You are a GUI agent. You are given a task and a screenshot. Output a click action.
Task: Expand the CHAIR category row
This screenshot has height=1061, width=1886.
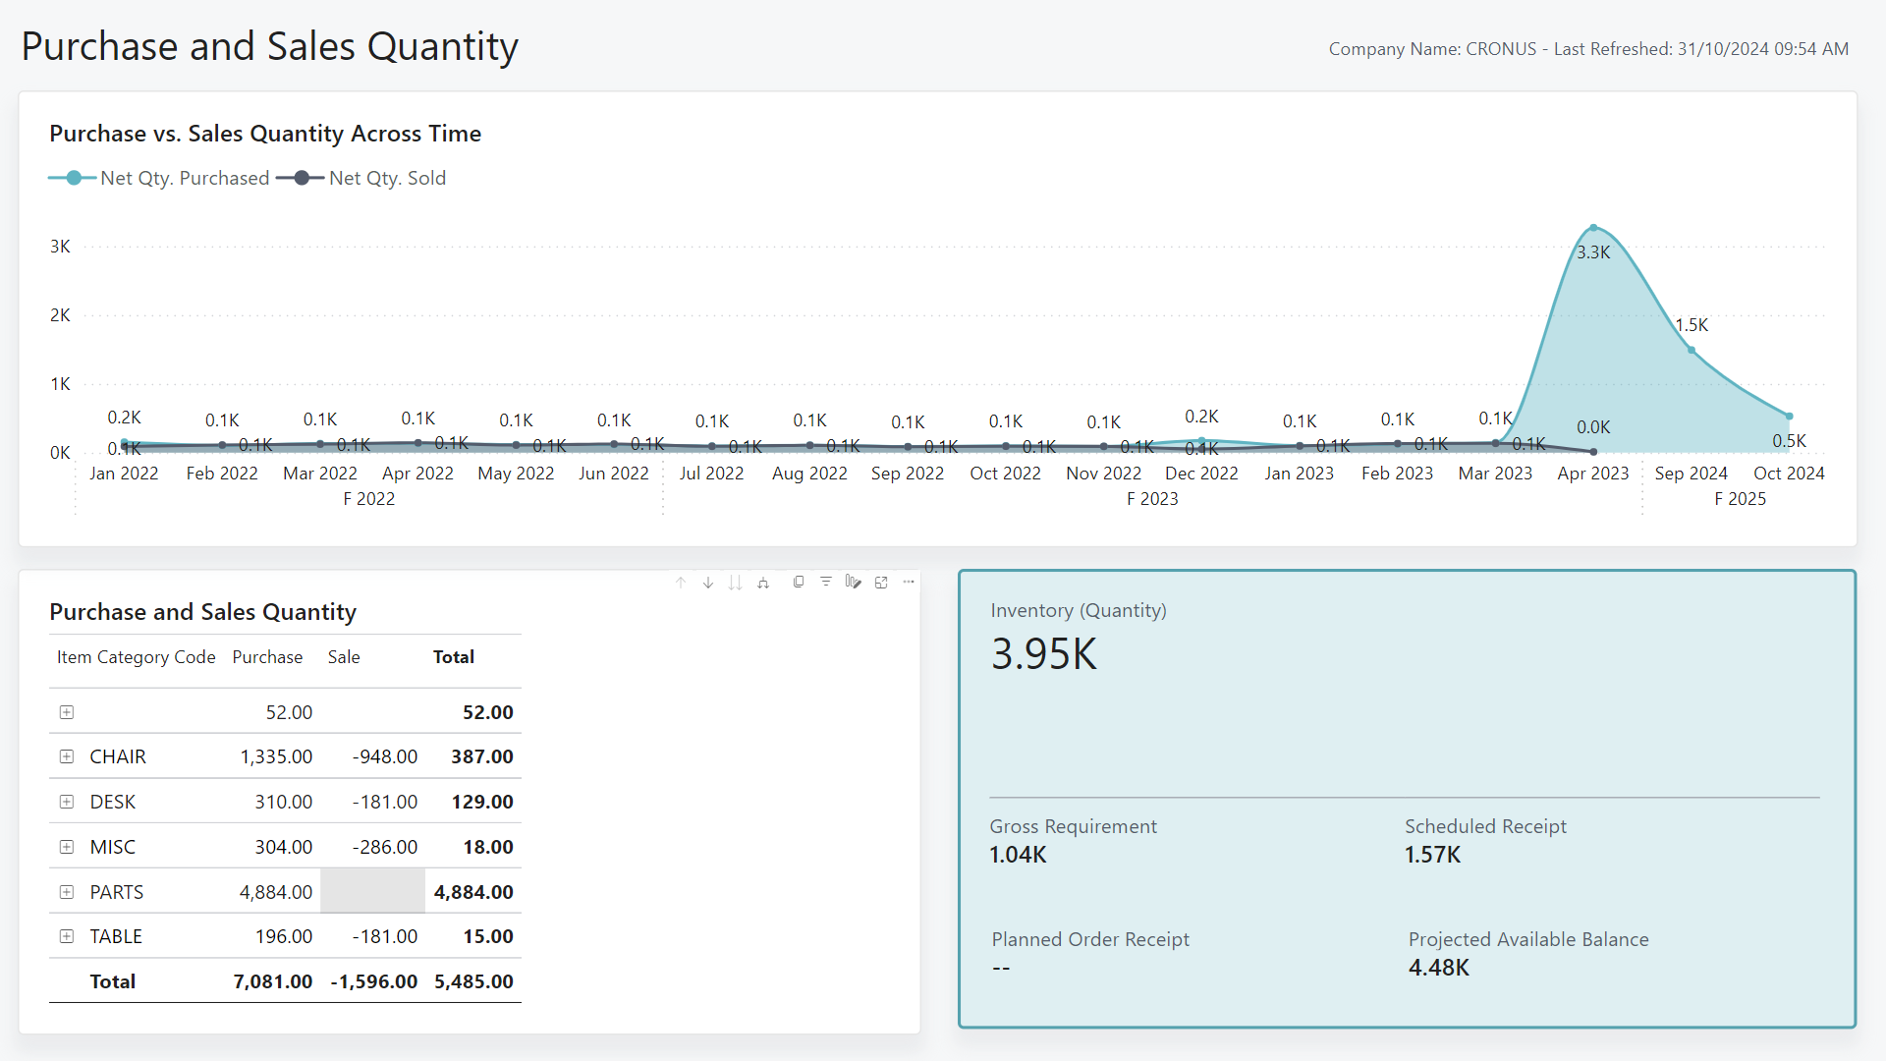(67, 756)
